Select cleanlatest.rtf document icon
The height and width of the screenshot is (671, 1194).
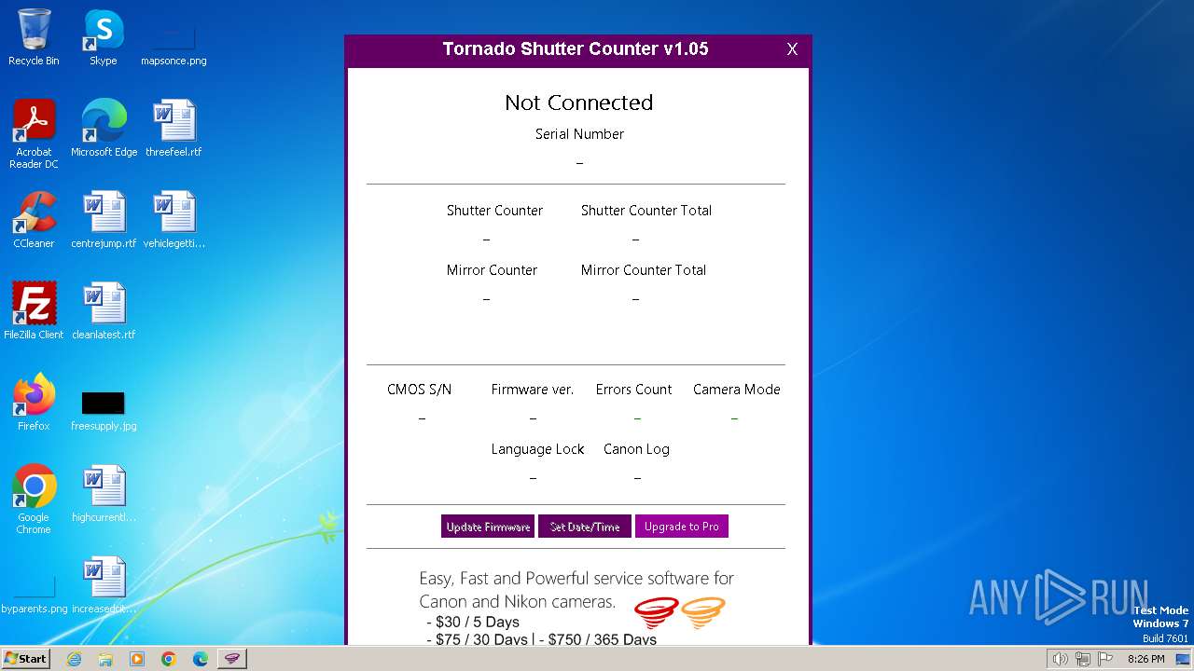click(104, 311)
